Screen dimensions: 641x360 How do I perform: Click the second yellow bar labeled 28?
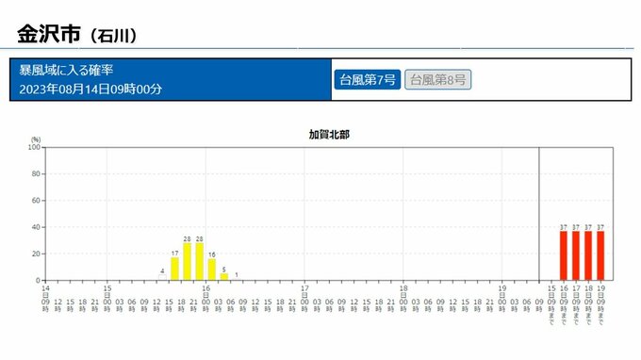pos(200,262)
